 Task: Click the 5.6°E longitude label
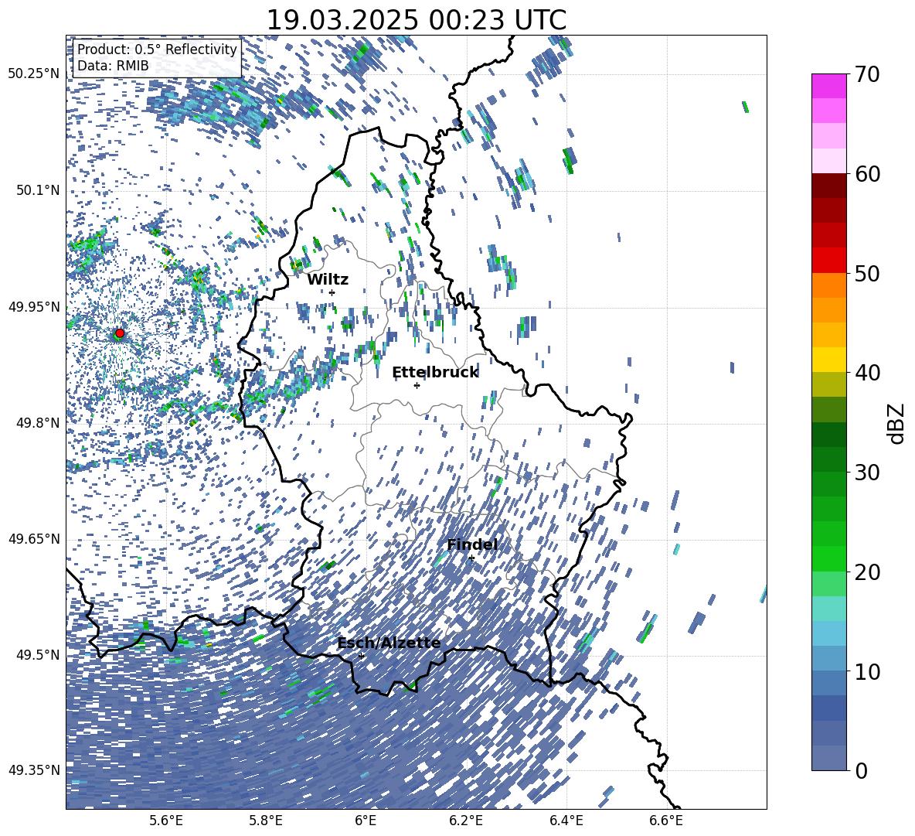pos(165,821)
